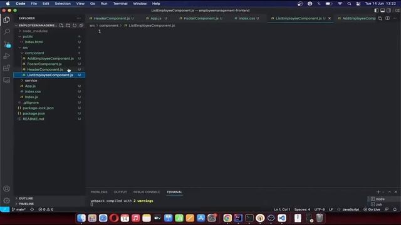Screen dimensions: 401x225
Task: Select the Terminal panel tab
Action: tap(174, 192)
